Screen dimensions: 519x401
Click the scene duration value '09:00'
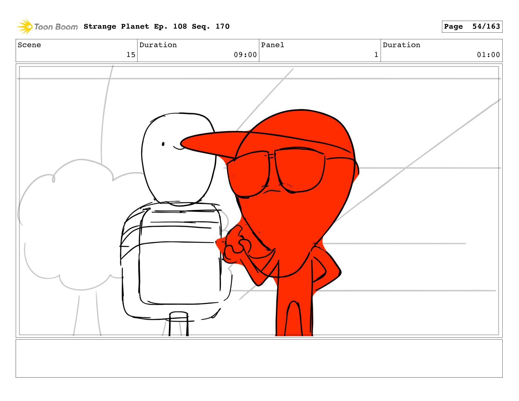click(x=245, y=55)
